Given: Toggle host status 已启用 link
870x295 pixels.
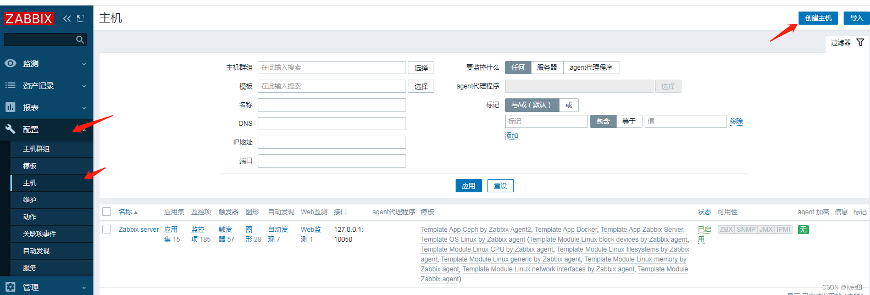Looking at the screenshot, I should coord(705,235).
